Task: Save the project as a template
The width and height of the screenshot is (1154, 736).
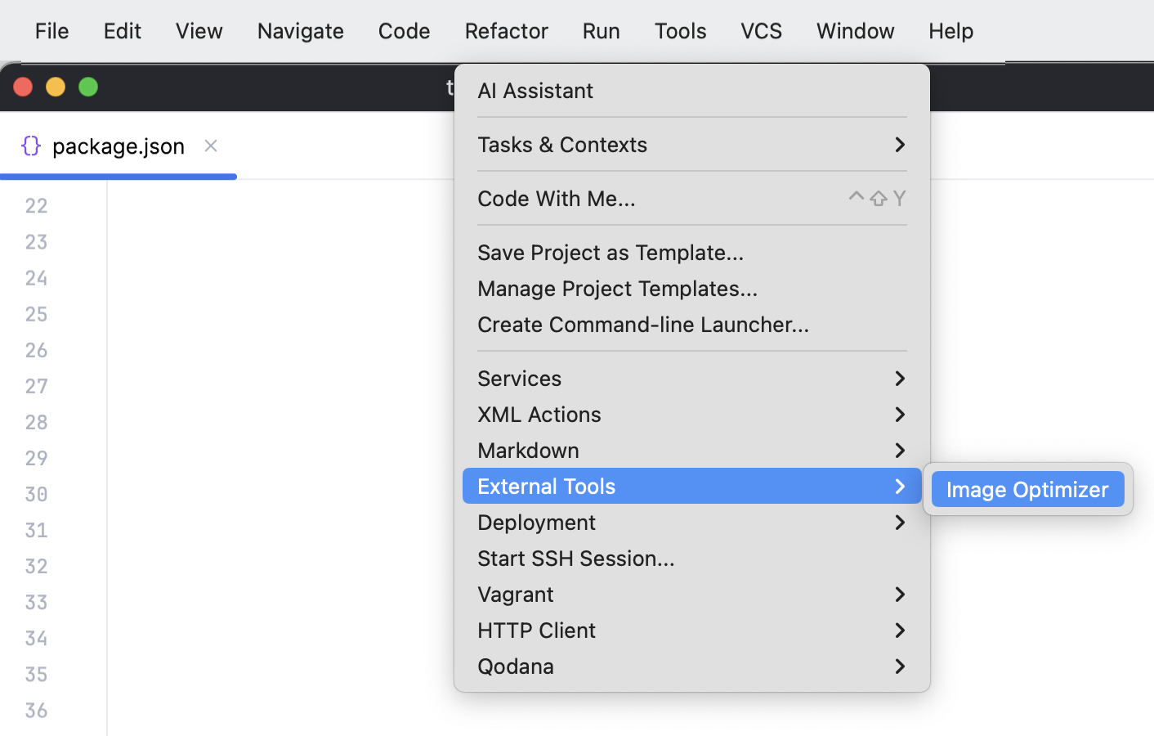Action: (611, 252)
